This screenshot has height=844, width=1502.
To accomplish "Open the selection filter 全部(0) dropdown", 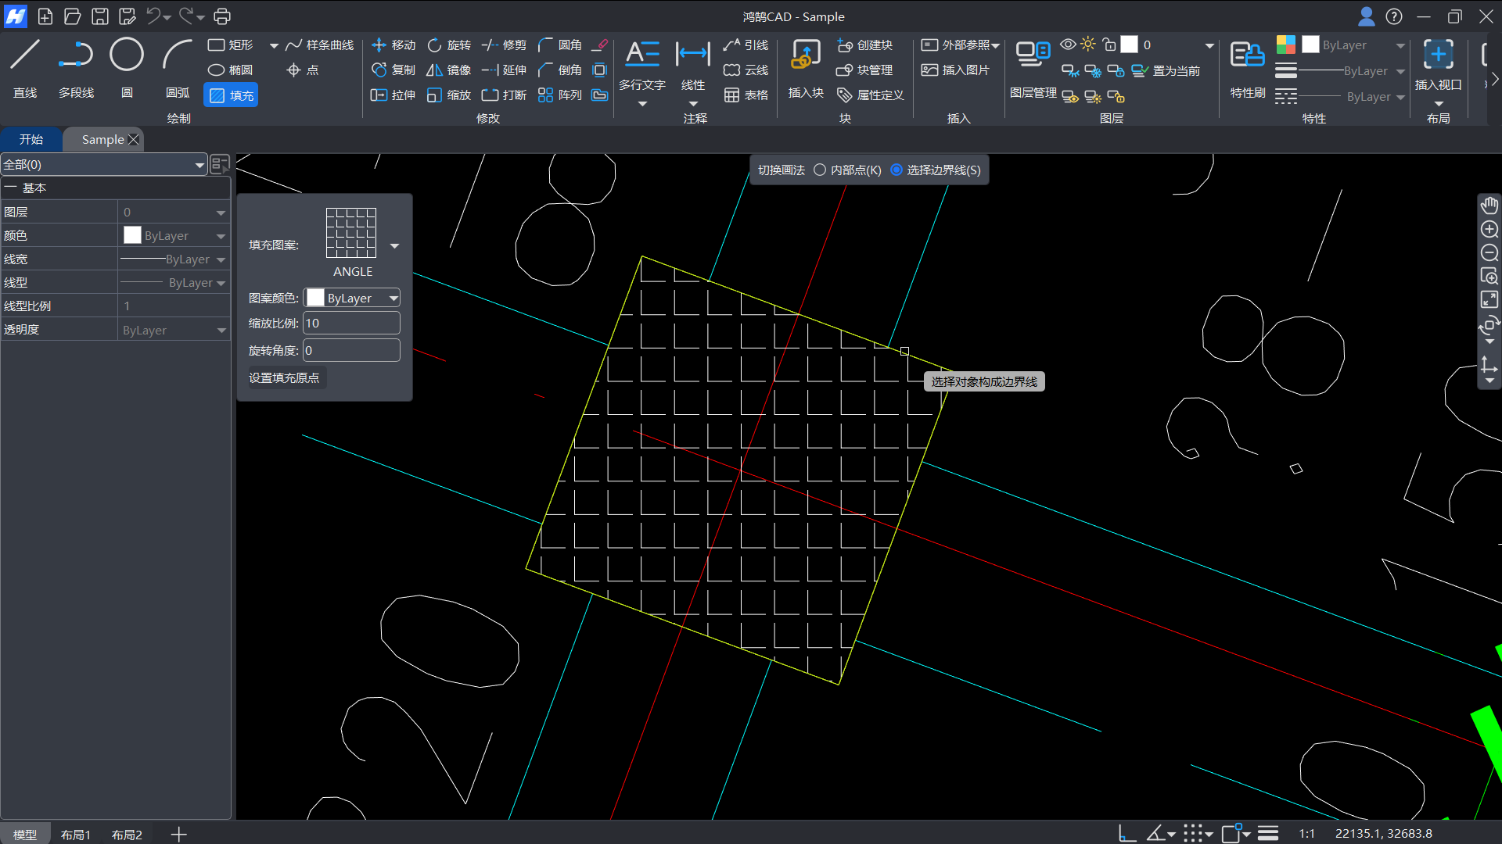I will [x=199, y=165].
